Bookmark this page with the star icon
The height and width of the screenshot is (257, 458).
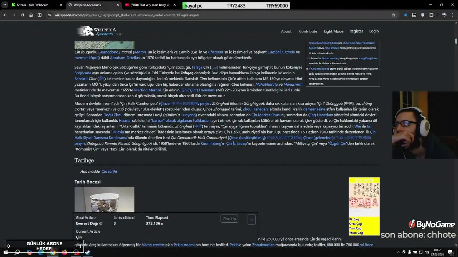[x=394, y=15]
